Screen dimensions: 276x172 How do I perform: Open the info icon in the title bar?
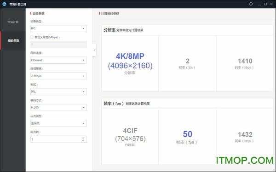[x=251, y=4]
